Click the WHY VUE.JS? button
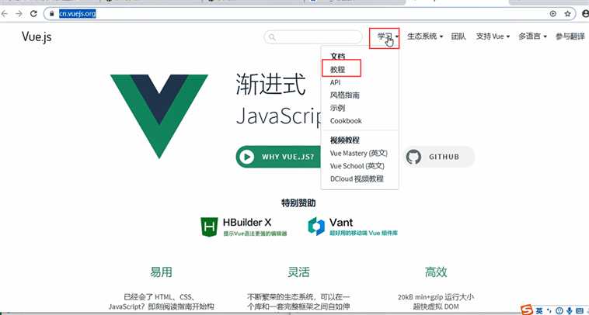 [278, 157]
